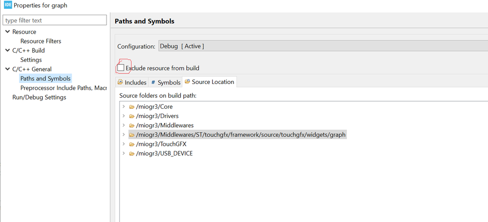This screenshot has height=222, width=488.
Task: Expand the /miogr3/Core source folder
Action: (x=124, y=107)
